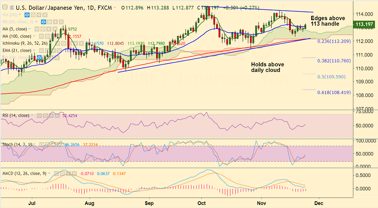
Task: Remove MACD indicator with its X icon
Action: (74, 174)
